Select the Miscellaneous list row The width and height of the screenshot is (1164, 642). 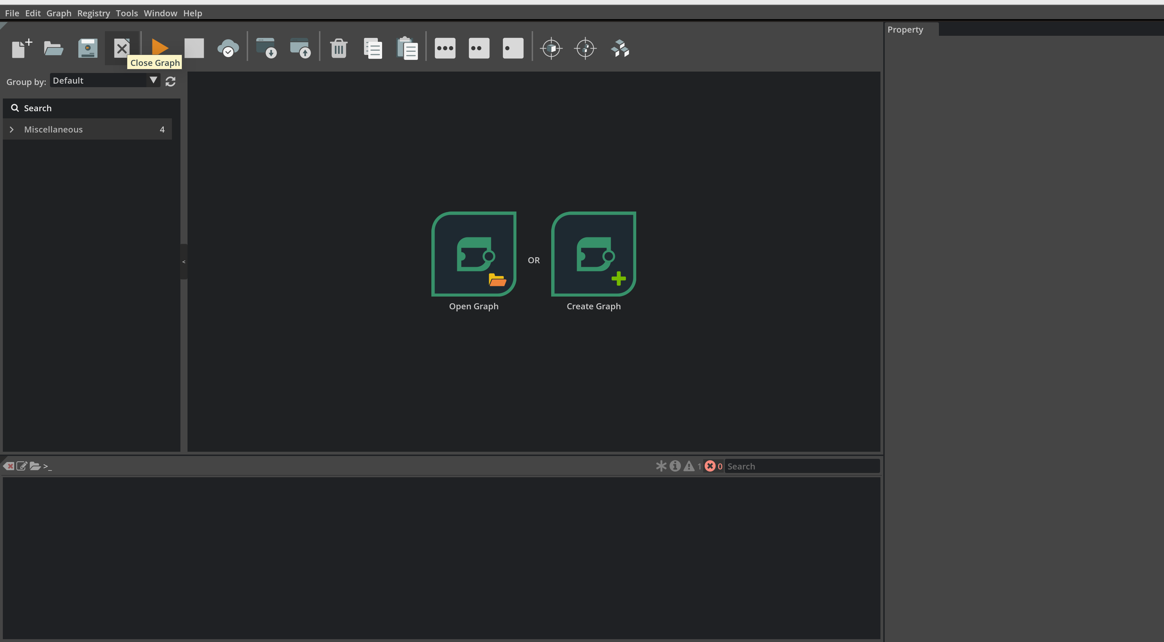coord(87,129)
